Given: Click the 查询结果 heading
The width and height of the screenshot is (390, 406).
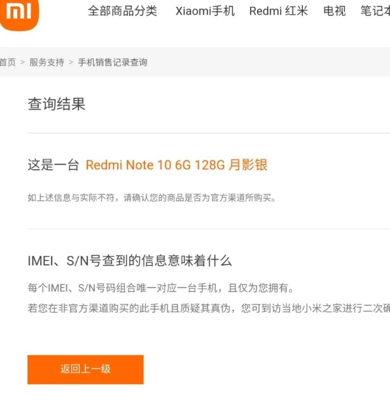Looking at the screenshot, I should [57, 104].
